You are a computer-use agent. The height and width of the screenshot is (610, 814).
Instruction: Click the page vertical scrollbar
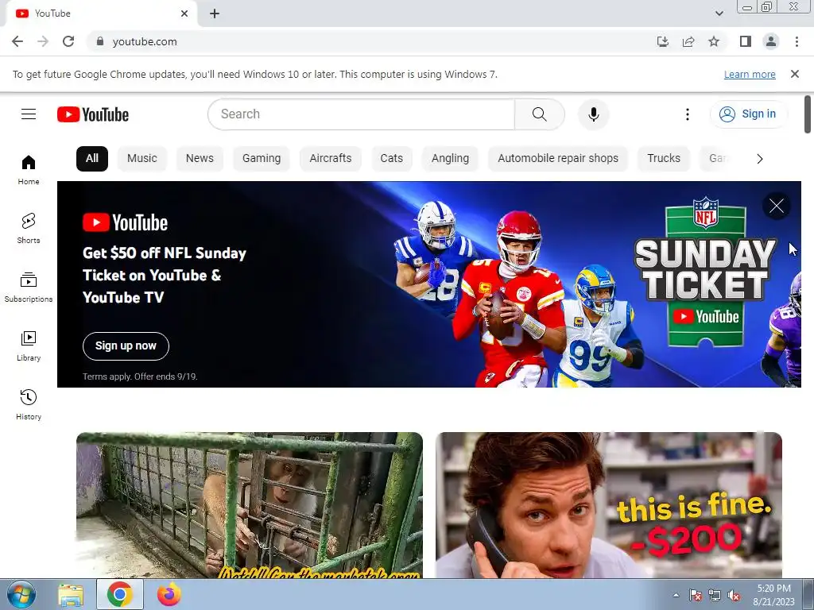pyautogui.click(x=808, y=114)
